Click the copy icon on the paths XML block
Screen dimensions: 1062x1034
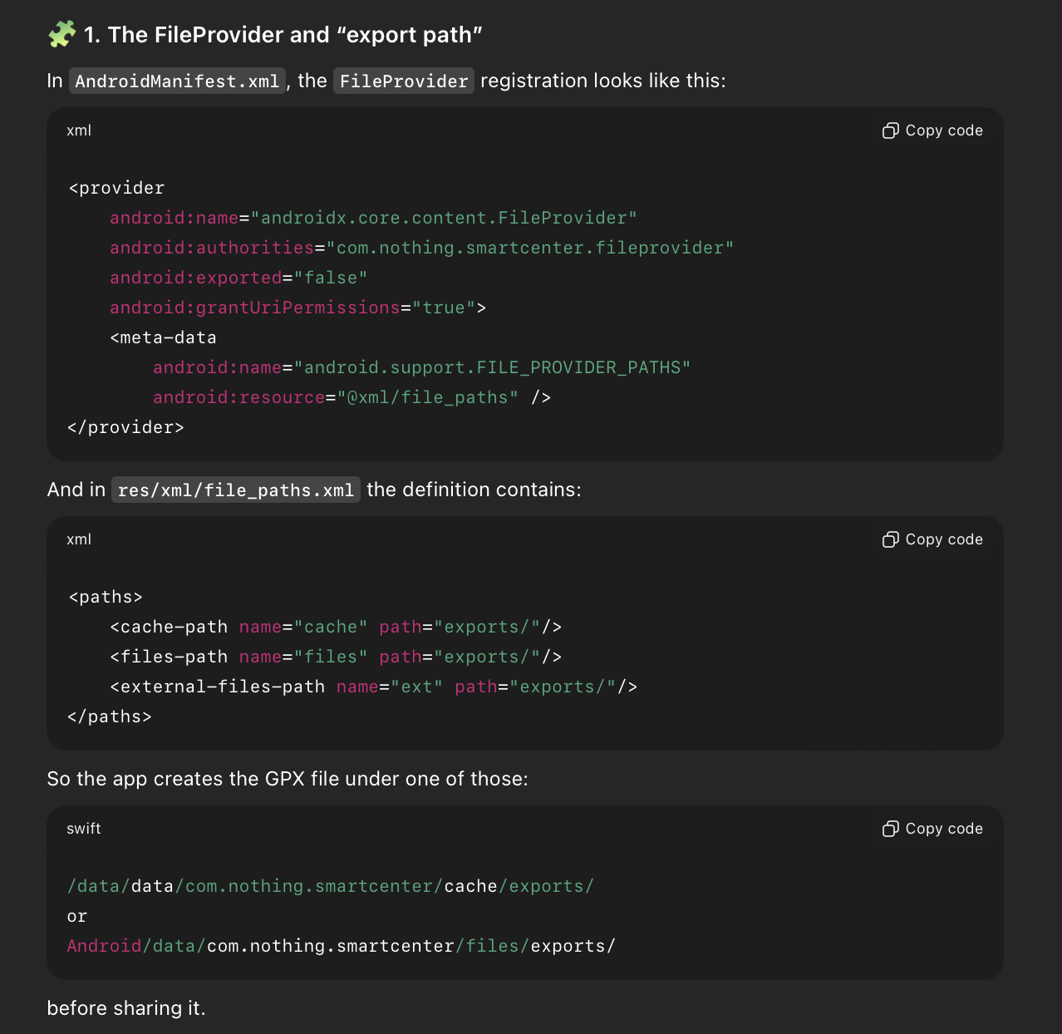tap(890, 539)
